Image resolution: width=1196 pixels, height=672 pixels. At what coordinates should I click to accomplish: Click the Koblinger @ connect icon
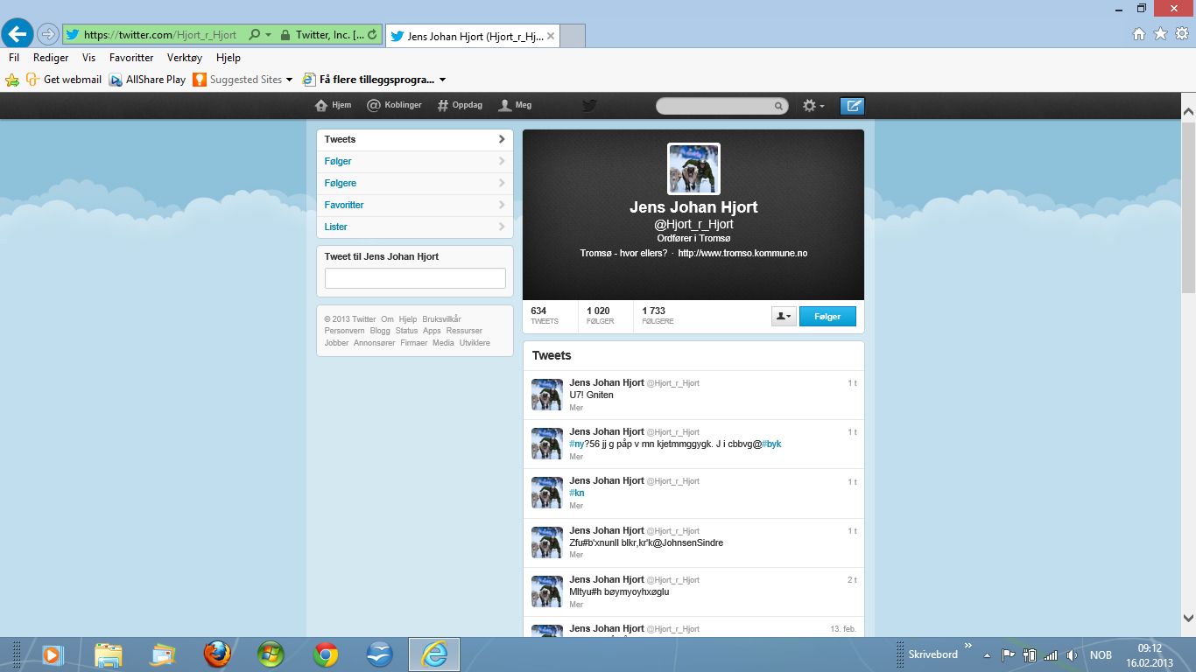point(374,105)
